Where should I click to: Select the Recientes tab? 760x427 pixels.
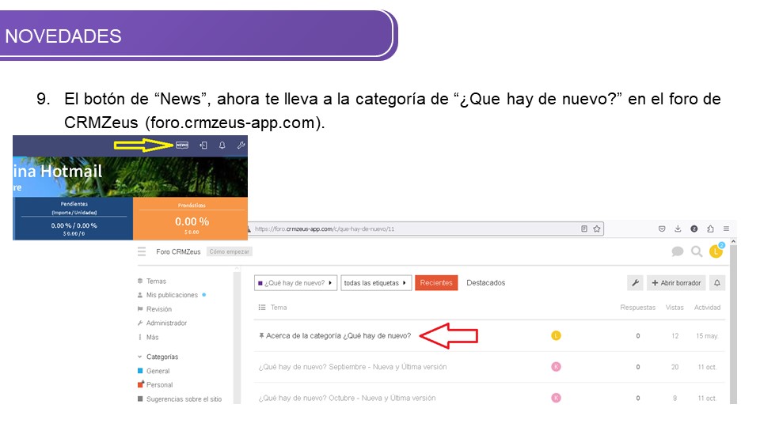(x=436, y=283)
